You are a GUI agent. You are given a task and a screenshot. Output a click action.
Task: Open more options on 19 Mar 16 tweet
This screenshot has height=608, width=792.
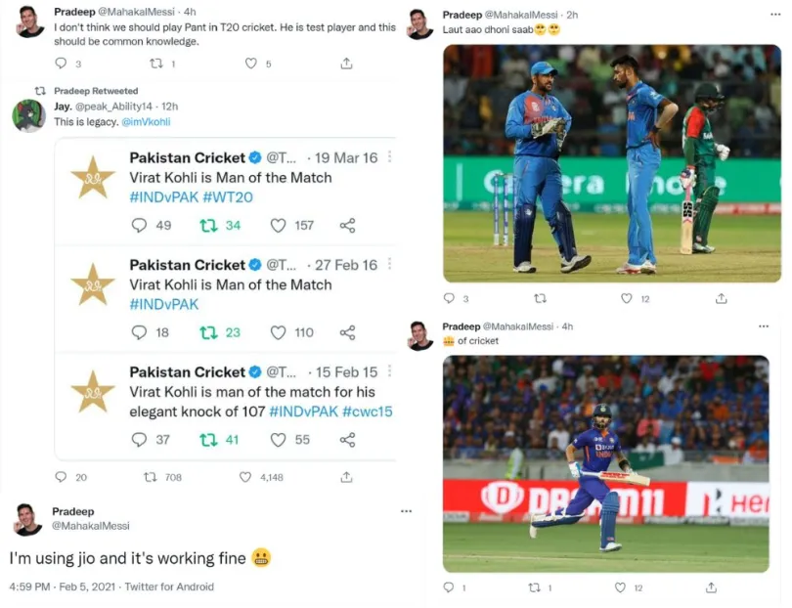tap(389, 157)
